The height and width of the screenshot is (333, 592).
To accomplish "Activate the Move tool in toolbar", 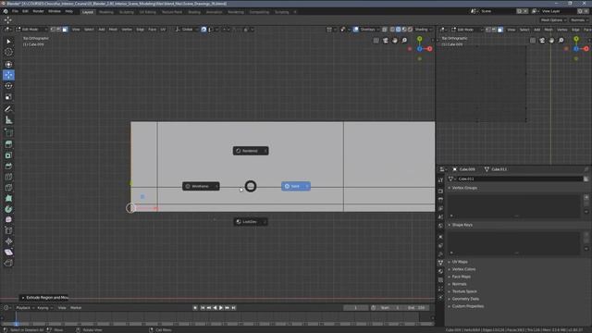I will click(8, 75).
